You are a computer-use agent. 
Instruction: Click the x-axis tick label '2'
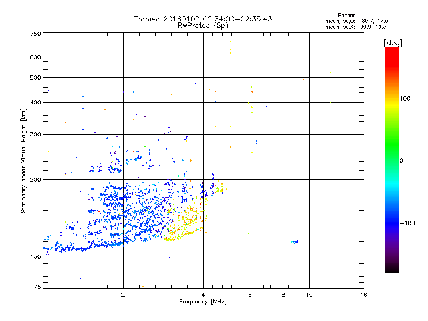click(x=123, y=295)
